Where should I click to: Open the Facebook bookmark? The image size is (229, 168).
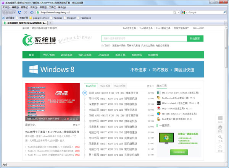point(84,18)
